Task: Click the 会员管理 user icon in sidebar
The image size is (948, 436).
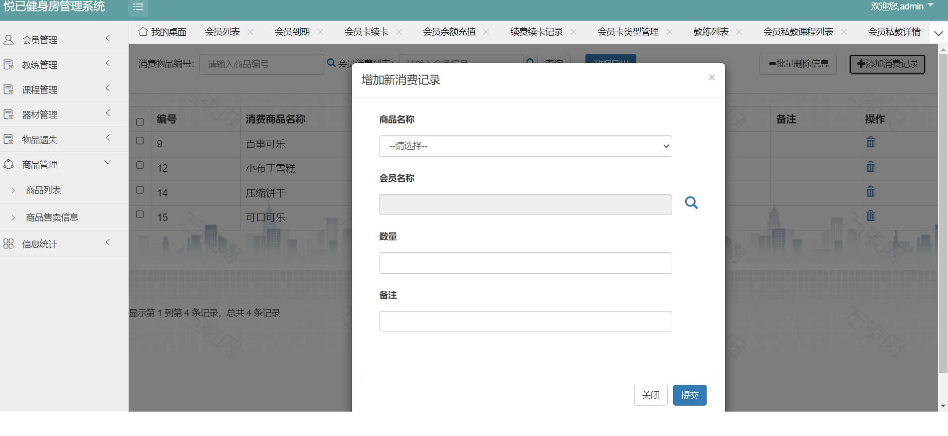Action: [x=8, y=40]
